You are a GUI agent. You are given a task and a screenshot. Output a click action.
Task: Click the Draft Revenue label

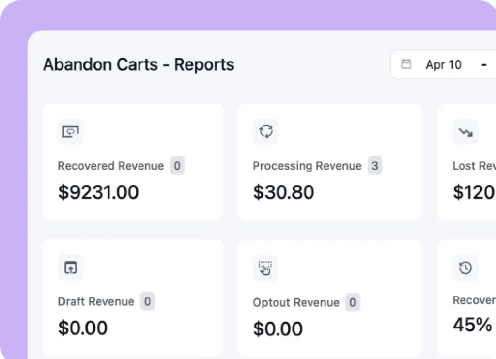tap(96, 301)
